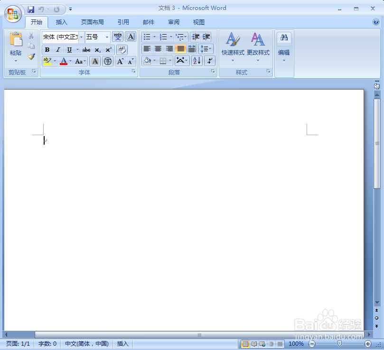384x350 pixels.
Task: Click the Save icon in quick access toolbar
Action: click(31, 9)
